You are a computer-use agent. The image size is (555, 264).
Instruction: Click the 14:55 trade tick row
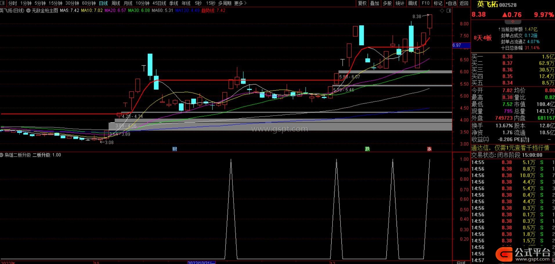tap(513, 163)
